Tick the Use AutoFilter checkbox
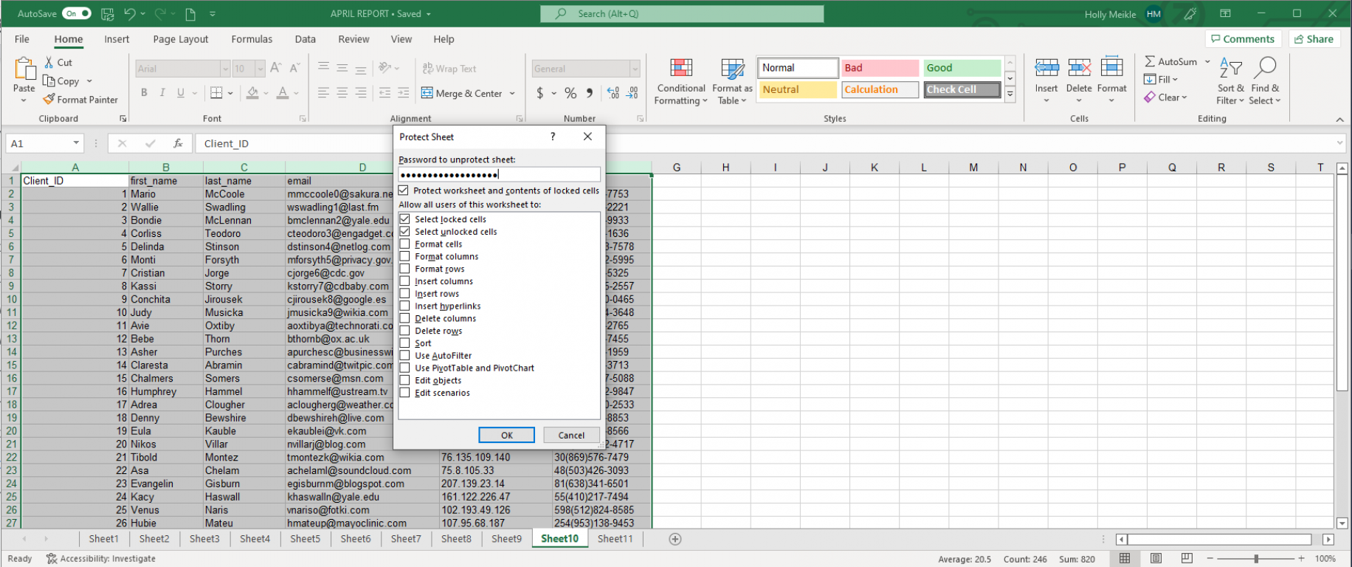The width and height of the screenshot is (1352, 567). 404,356
